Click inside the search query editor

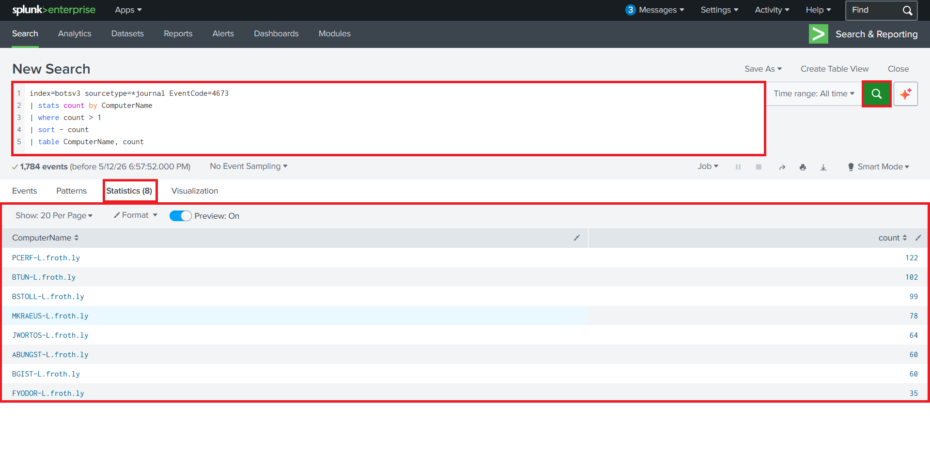click(x=389, y=118)
